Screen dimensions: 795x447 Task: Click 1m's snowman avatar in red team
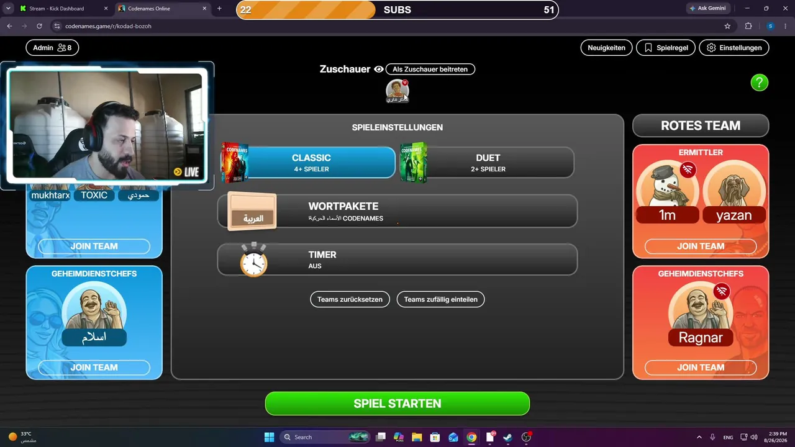click(x=667, y=185)
